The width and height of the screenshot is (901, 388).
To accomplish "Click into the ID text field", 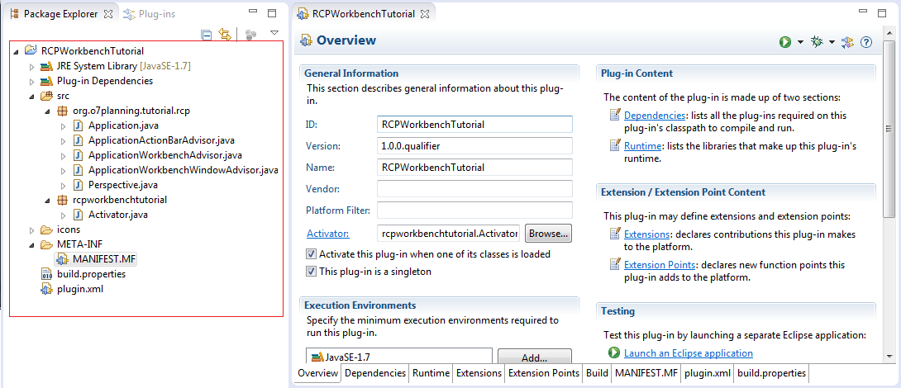I will (x=474, y=125).
